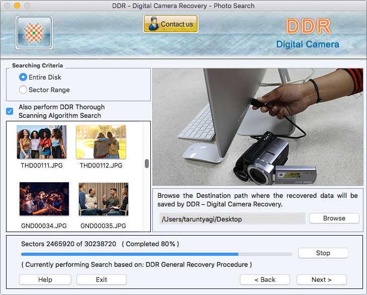The image size is (367, 295).
Task: Open thumbnail of THD00111.JPG photo
Action: [x=42, y=142]
